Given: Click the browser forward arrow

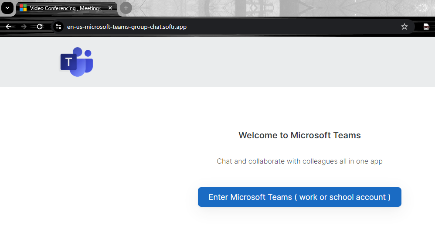Looking at the screenshot, I should click(24, 27).
